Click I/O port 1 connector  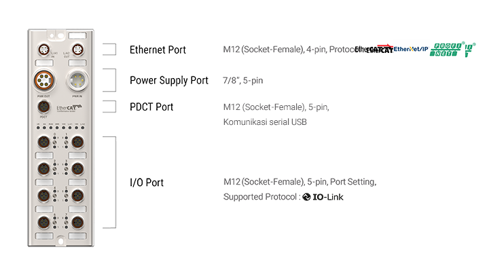pos(77,142)
